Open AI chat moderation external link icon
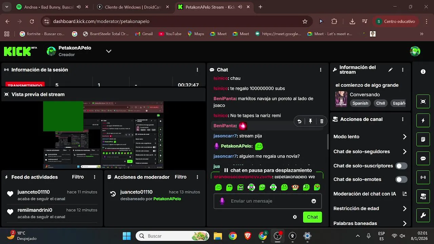Viewport: 434px width, 244px height. pyautogui.click(x=405, y=194)
